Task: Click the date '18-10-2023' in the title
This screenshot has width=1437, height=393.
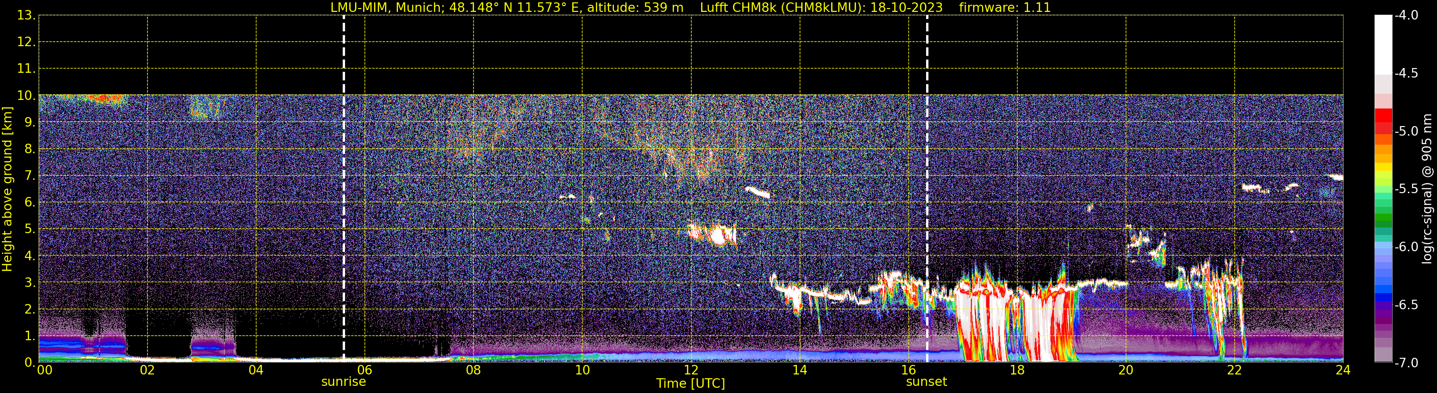Action: click(907, 8)
